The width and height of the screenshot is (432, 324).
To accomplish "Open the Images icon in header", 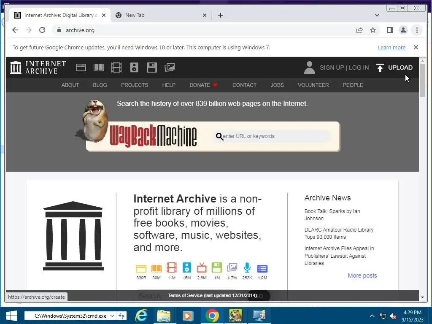I will (170, 67).
